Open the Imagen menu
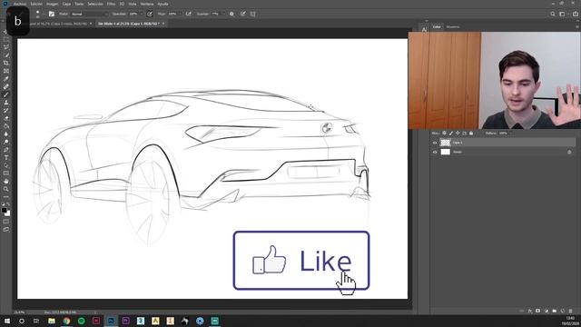The image size is (581, 327). point(53,4)
